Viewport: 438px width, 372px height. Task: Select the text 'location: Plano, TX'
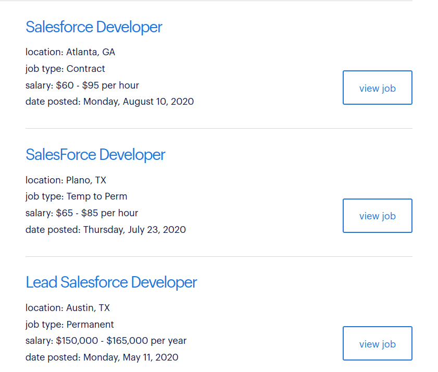(66, 180)
